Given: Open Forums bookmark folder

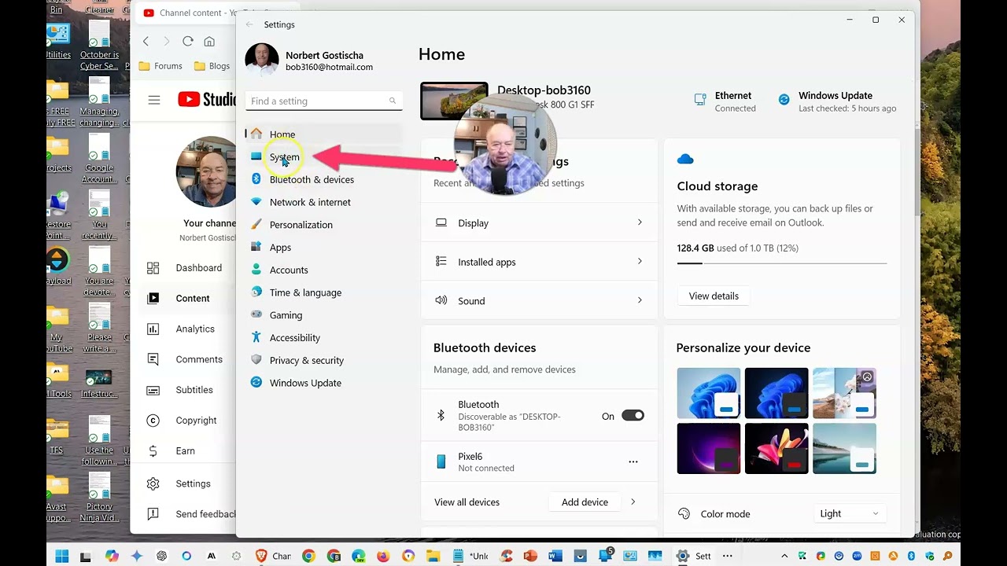Looking at the screenshot, I should pos(160,66).
